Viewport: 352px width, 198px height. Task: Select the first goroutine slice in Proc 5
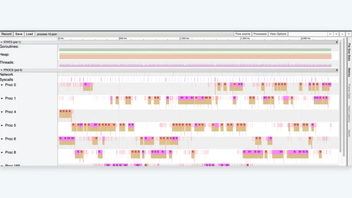74,125
